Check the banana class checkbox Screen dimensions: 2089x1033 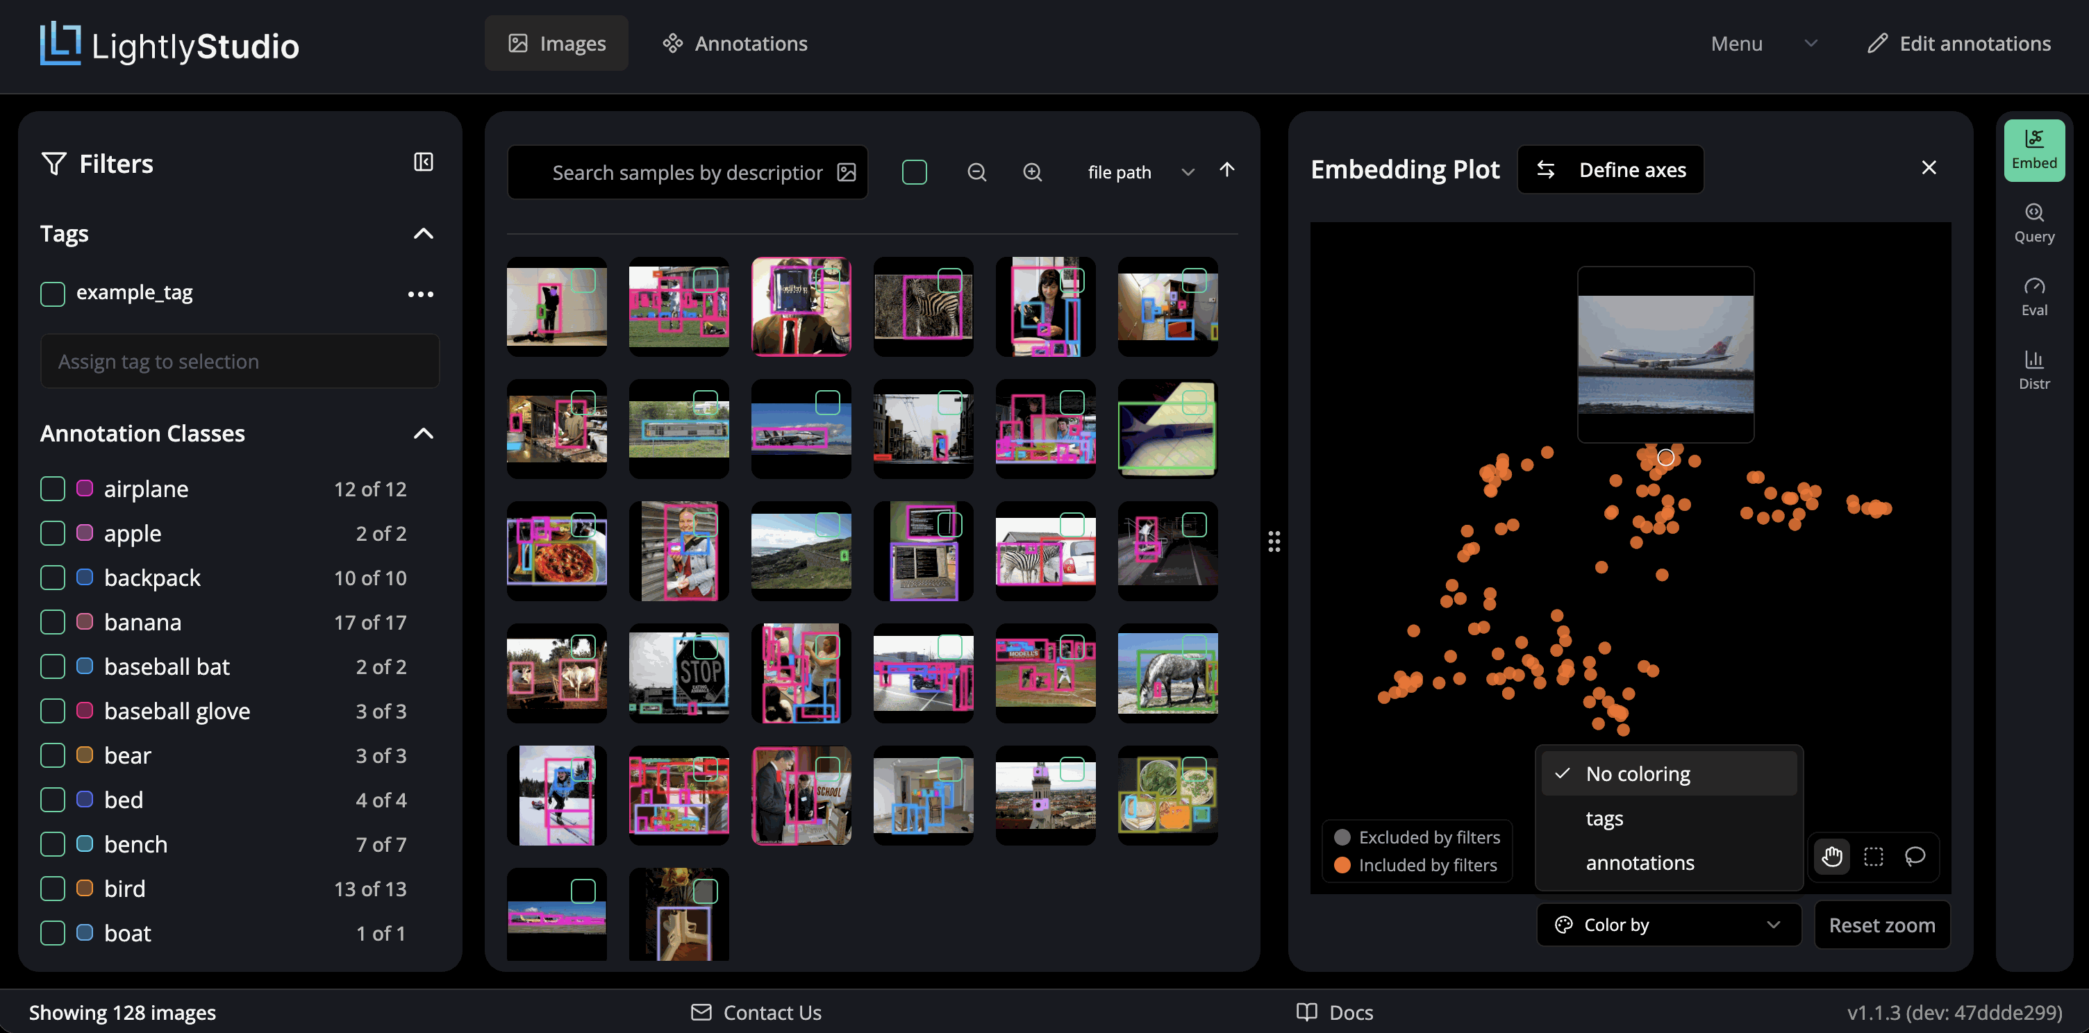point(53,622)
